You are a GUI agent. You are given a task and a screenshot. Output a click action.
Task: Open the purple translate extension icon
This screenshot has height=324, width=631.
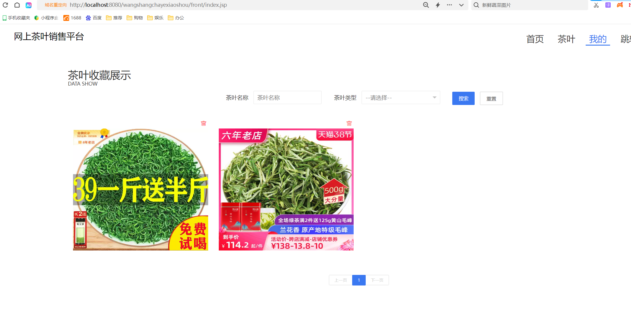(x=608, y=5)
